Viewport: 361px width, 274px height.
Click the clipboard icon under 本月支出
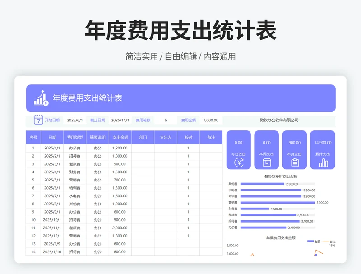[x=295, y=163]
